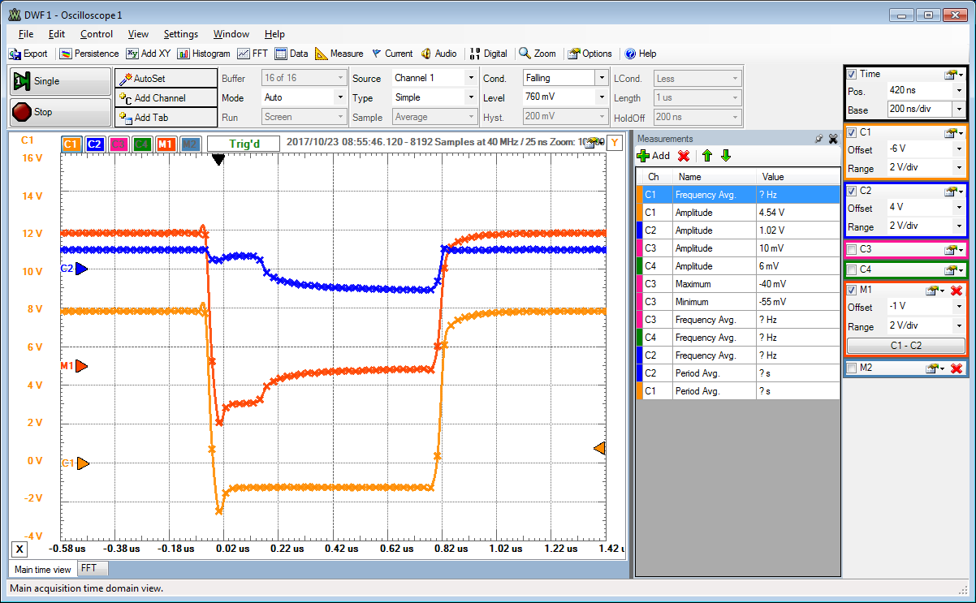The width and height of the screenshot is (976, 603).
Task: Open the Histogram tool
Action: 203,54
